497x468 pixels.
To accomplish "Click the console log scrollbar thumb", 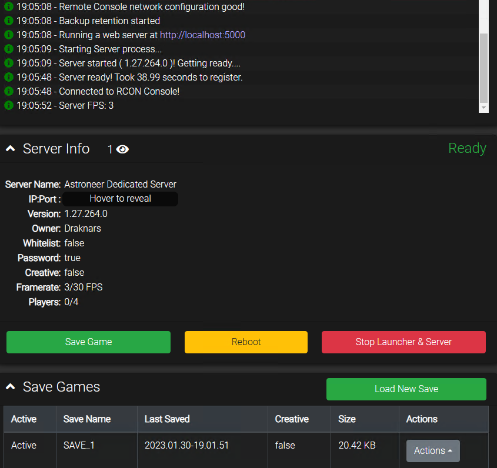I will pyautogui.click(x=483, y=68).
